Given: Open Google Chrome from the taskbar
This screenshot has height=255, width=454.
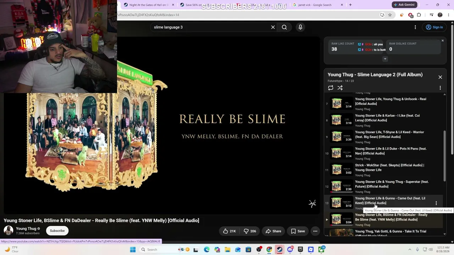Looking at the screenshot, I should point(269,250).
